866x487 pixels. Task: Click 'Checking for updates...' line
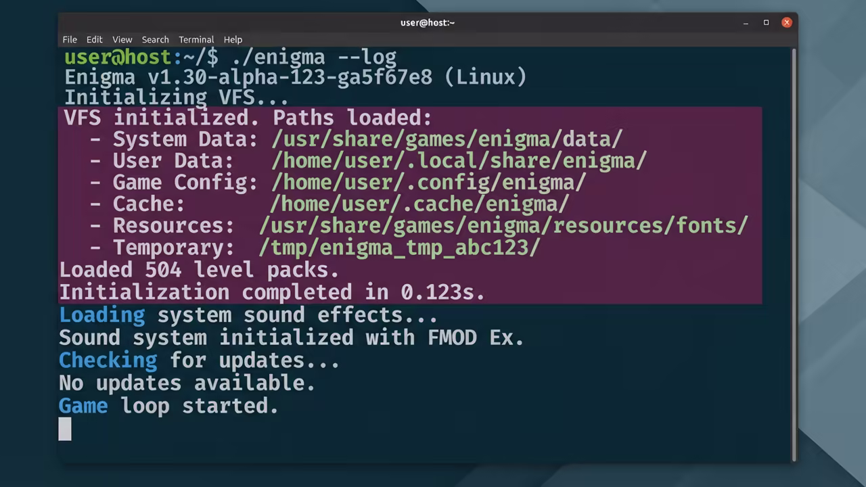tap(199, 361)
